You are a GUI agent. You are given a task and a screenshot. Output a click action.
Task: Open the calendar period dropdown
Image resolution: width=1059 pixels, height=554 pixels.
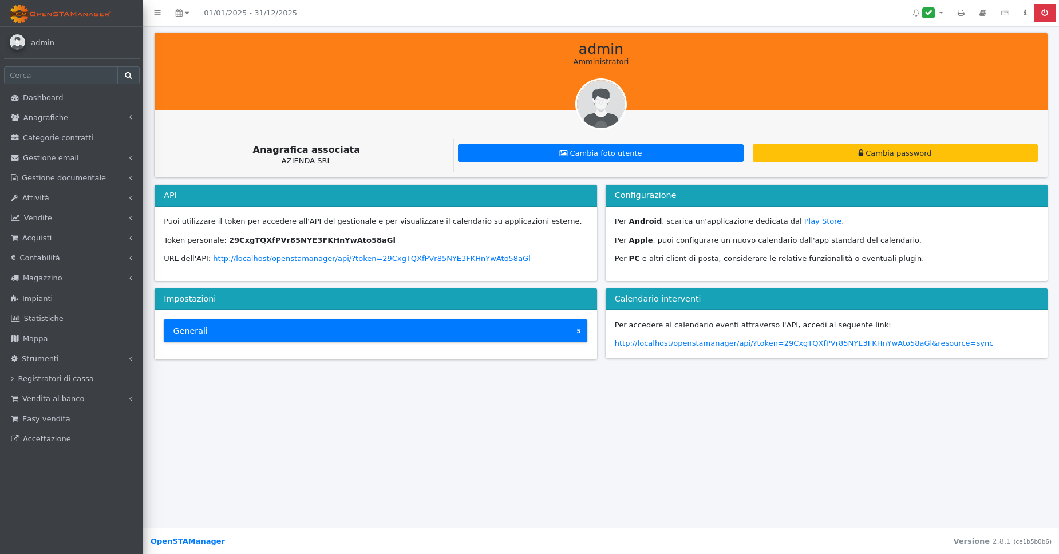pyautogui.click(x=182, y=13)
